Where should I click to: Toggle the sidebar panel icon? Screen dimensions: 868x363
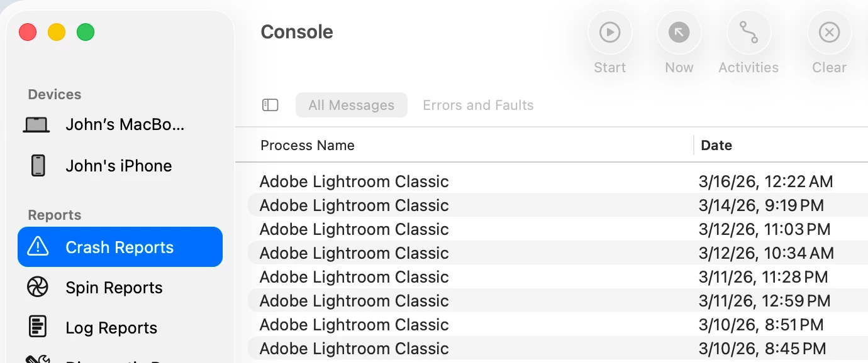coord(270,105)
